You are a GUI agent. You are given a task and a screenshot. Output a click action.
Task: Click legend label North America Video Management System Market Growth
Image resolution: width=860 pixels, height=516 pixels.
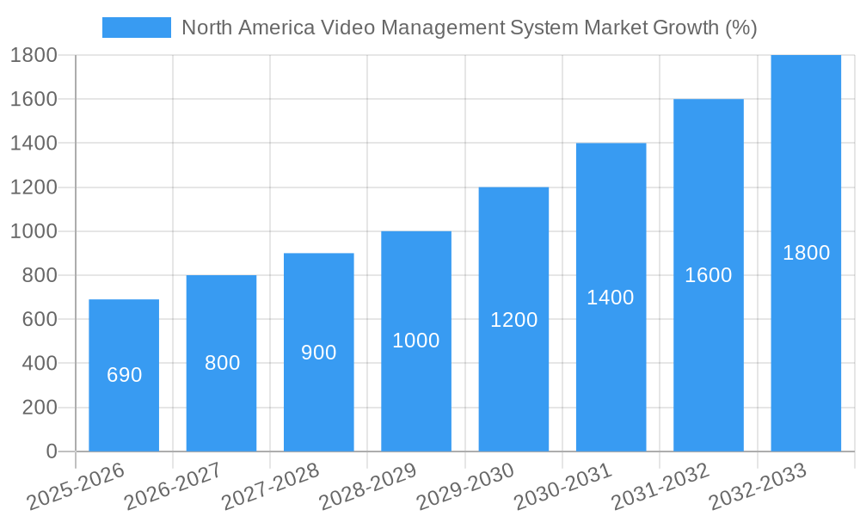pos(469,28)
